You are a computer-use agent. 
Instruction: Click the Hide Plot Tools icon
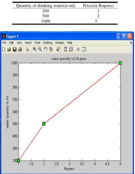tap(78, 49)
